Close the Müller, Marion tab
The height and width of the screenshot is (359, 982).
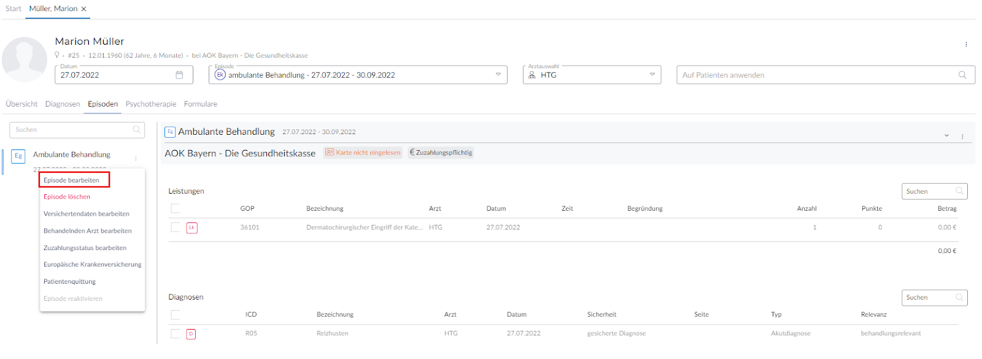click(84, 9)
